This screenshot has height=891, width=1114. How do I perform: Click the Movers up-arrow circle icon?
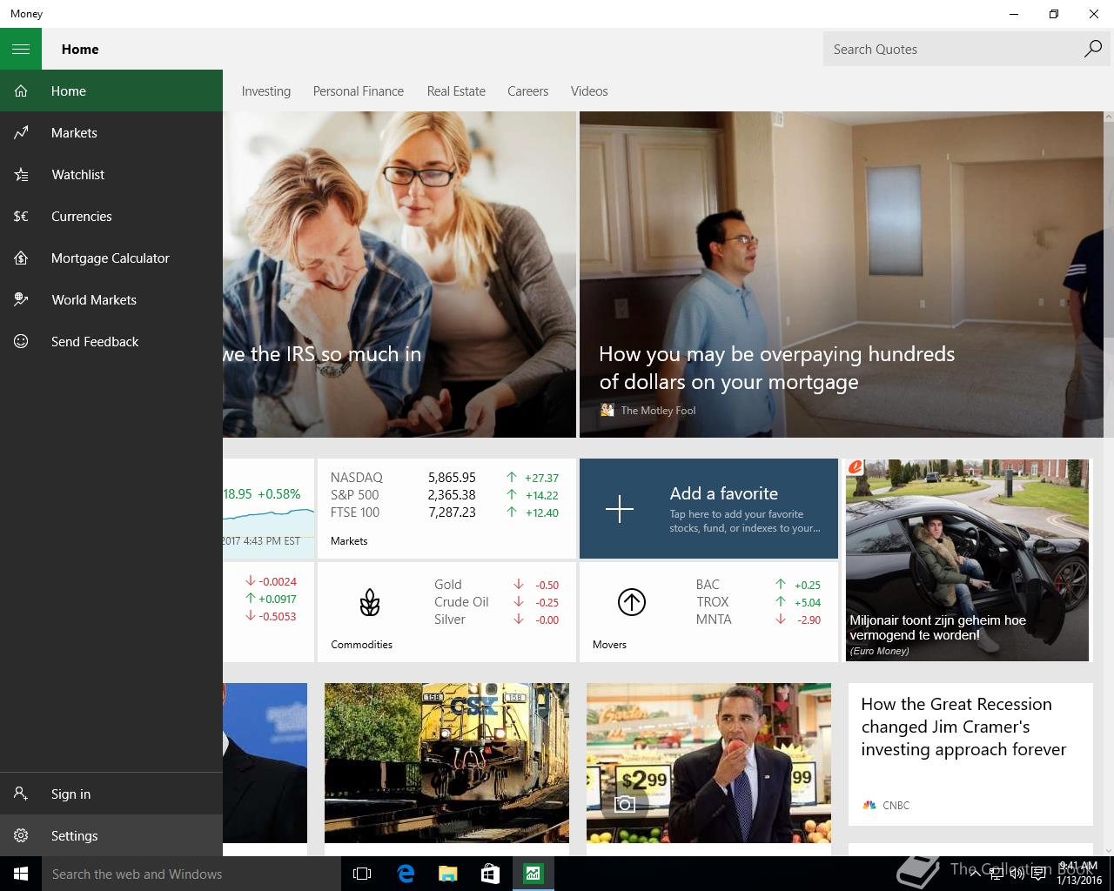coord(632,601)
